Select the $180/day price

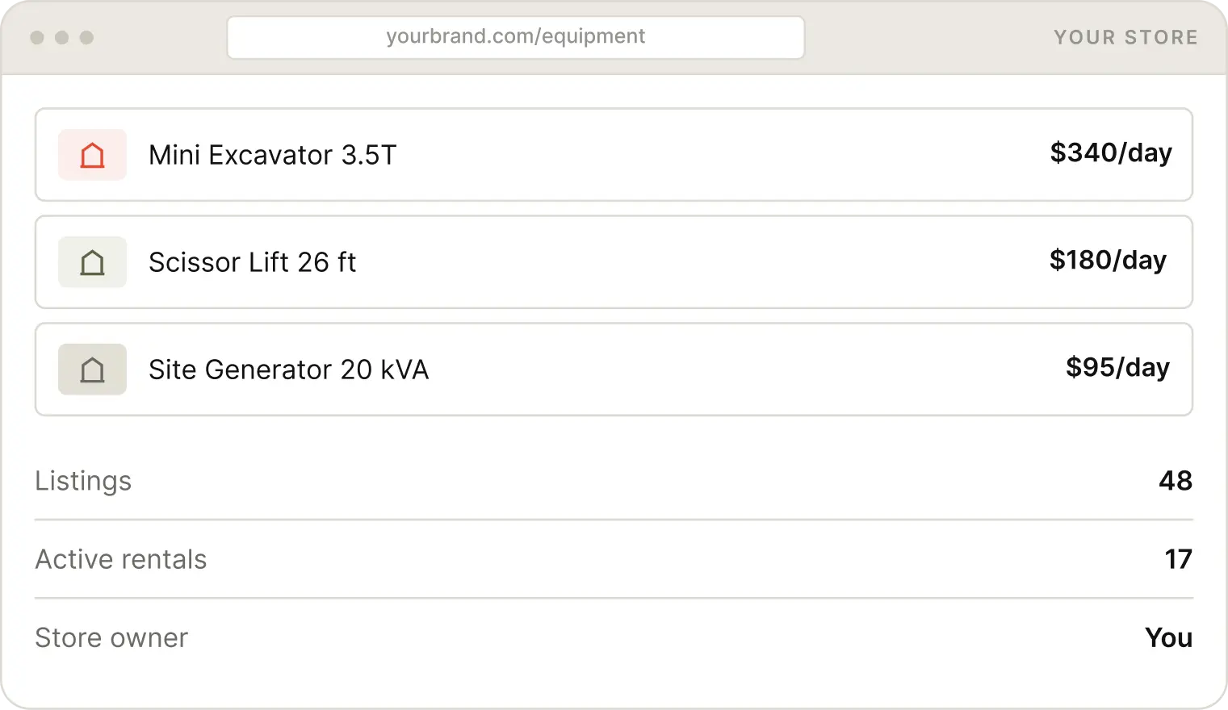pyautogui.click(x=1108, y=260)
